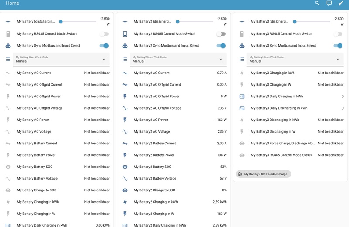Click the My Battery2 AC Offgrid Power flash icon

(125, 96)
